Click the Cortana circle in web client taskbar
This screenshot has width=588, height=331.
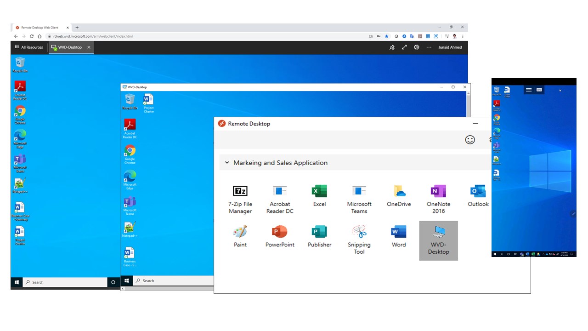[x=113, y=282]
